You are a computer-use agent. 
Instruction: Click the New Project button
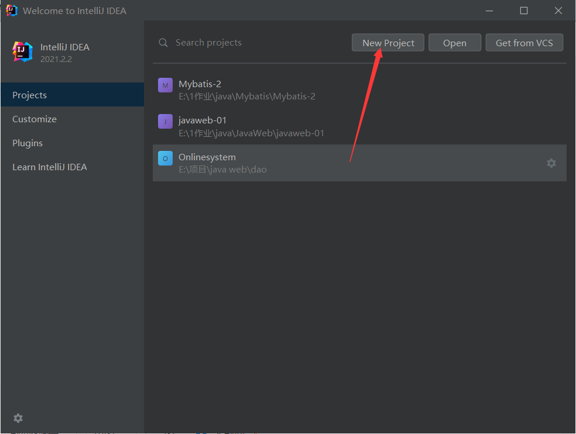[x=388, y=43]
